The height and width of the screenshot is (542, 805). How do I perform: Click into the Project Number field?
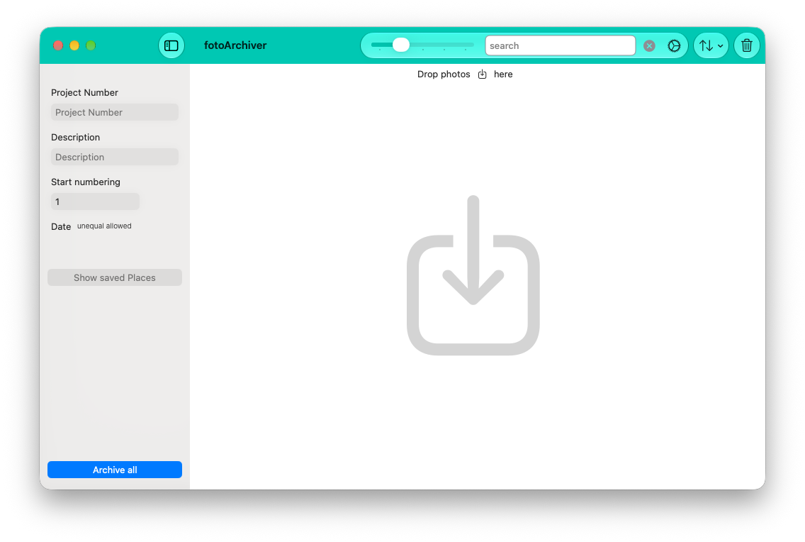(x=115, y=113)
